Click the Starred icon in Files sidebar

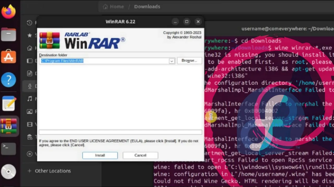click(29, 35)
